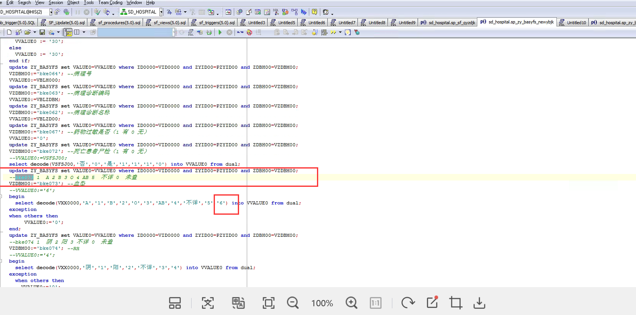Click the open folder icon in editor toolbar
Viewport: 636px width, 315px height.
coord(27,32)
